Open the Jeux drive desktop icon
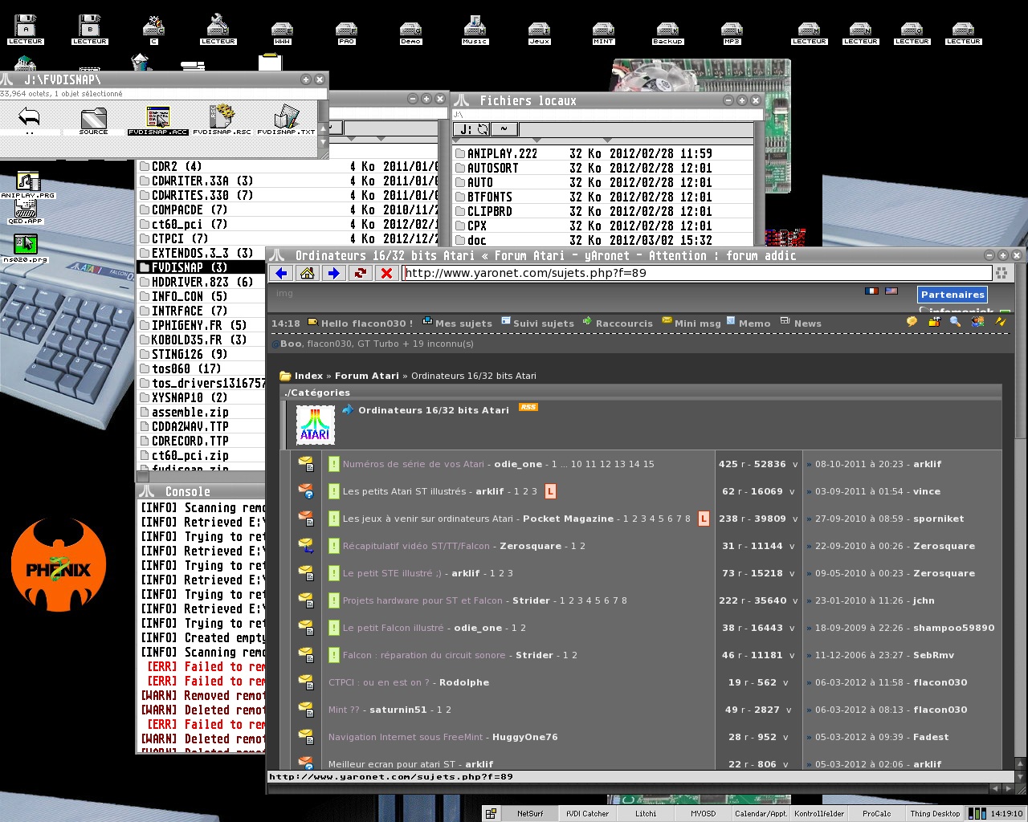The image size is (1028, 822). (x=539, y=32)
